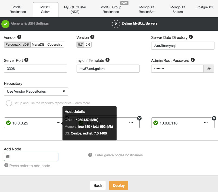This screenshot has height=192, width=218.
Task: Remove node 10.0.0.90 with X icon
Action: (139, 118)
